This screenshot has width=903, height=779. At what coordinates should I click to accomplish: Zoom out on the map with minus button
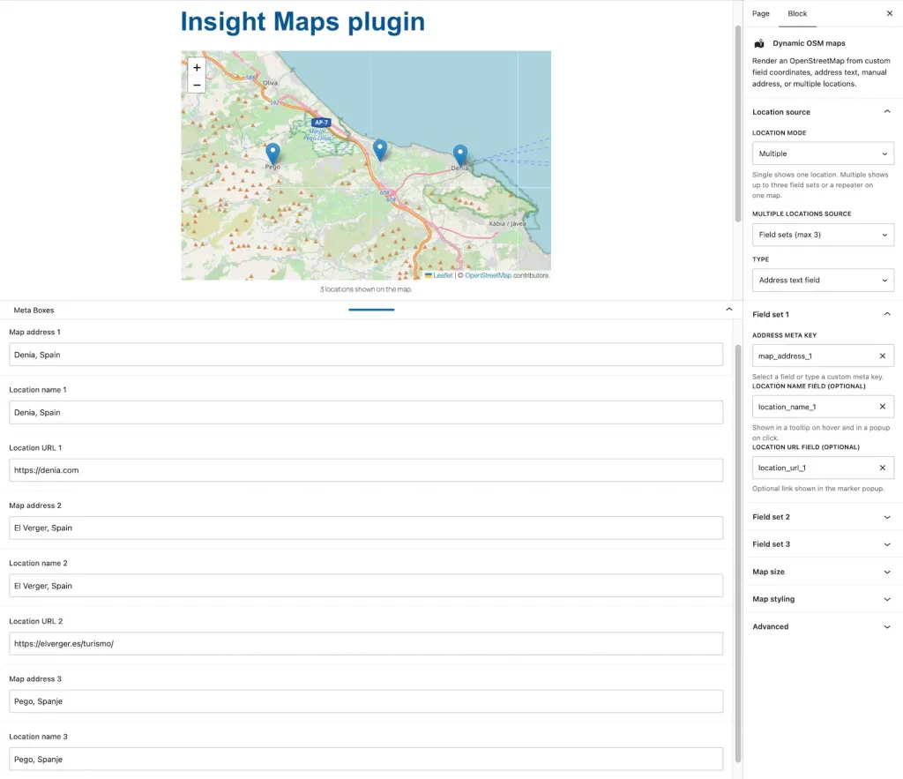click(197, 85)
